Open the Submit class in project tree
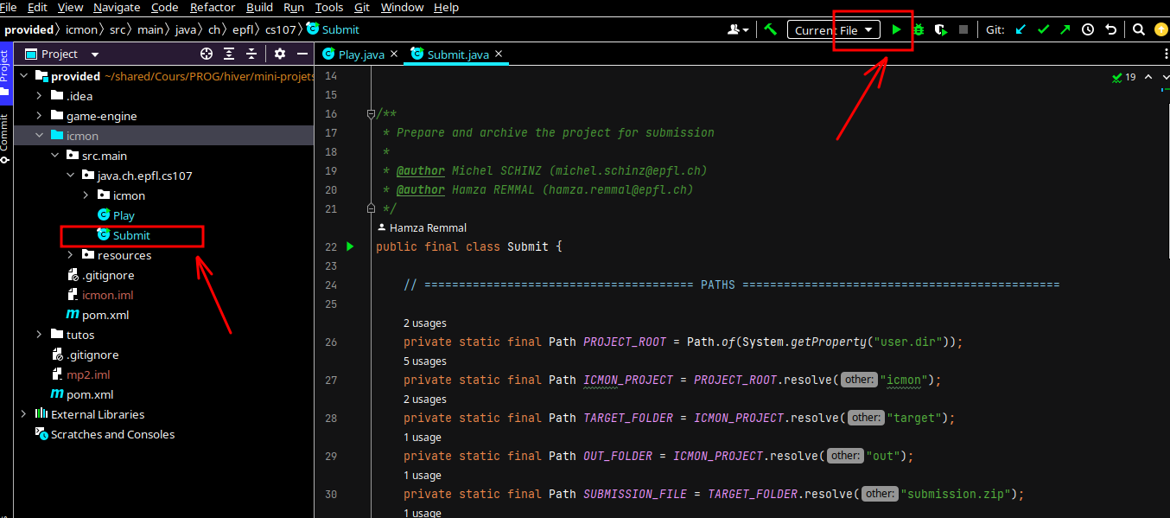 [x=130, y=235]
